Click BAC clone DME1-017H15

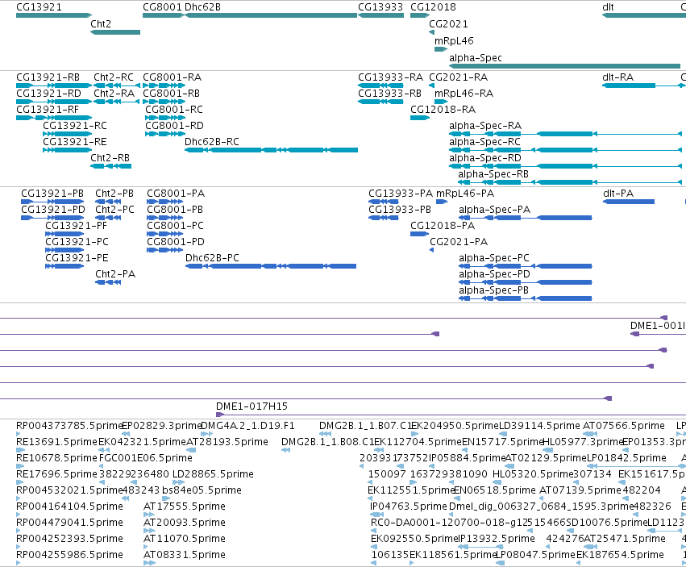pyautogui.click(x=451, y=415)
